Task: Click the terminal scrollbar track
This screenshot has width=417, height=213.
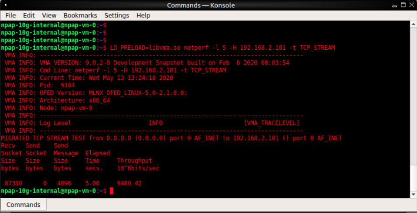Action: tap(414, 109)
